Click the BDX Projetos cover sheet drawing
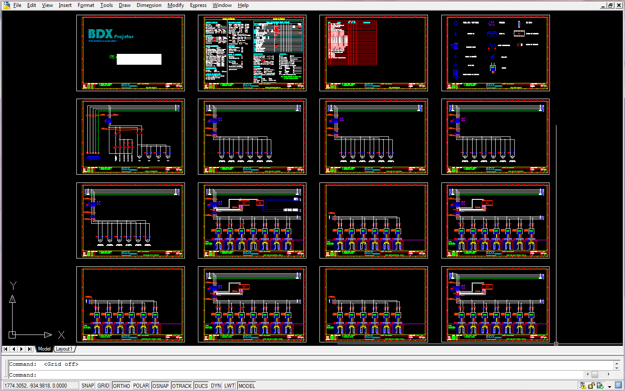 [x=131, y=53]
